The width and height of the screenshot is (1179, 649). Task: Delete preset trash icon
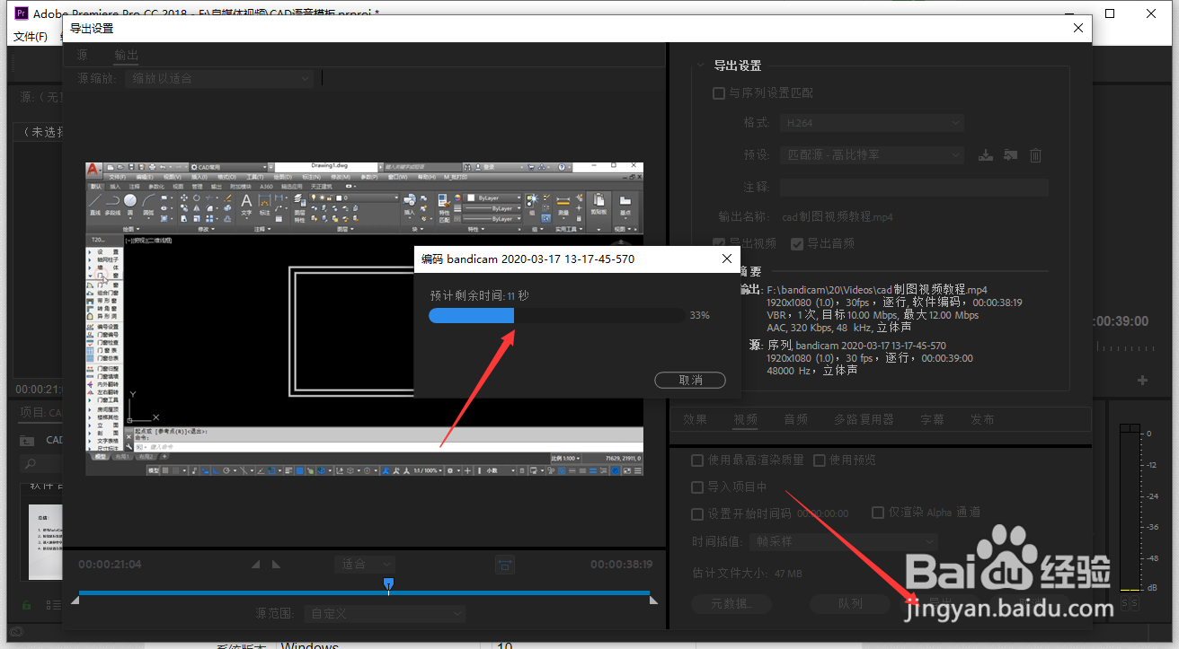point(1035,154)
